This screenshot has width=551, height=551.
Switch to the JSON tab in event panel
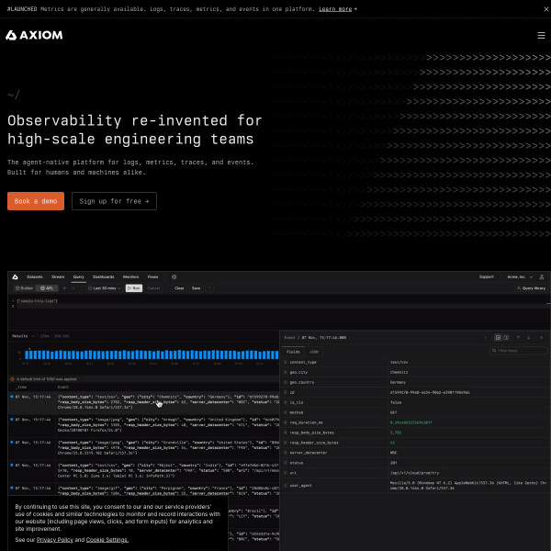314,352
